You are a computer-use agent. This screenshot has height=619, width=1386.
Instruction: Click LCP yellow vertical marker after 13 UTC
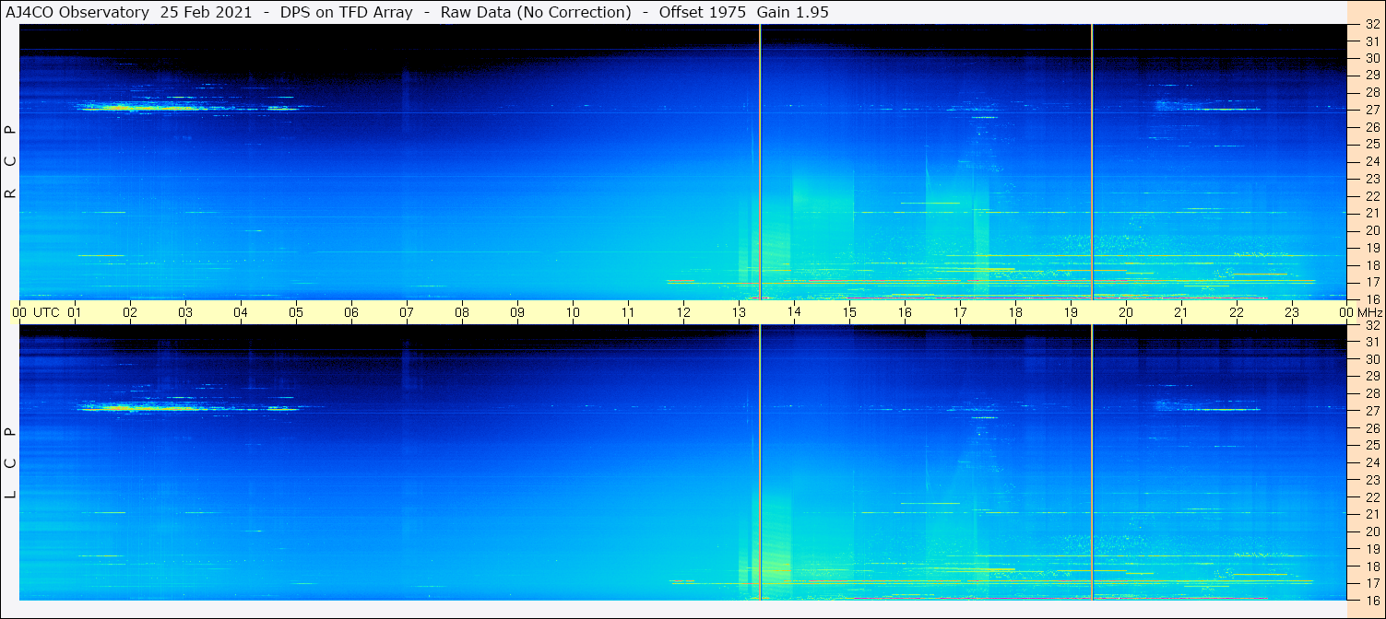(x=760, y=462)
